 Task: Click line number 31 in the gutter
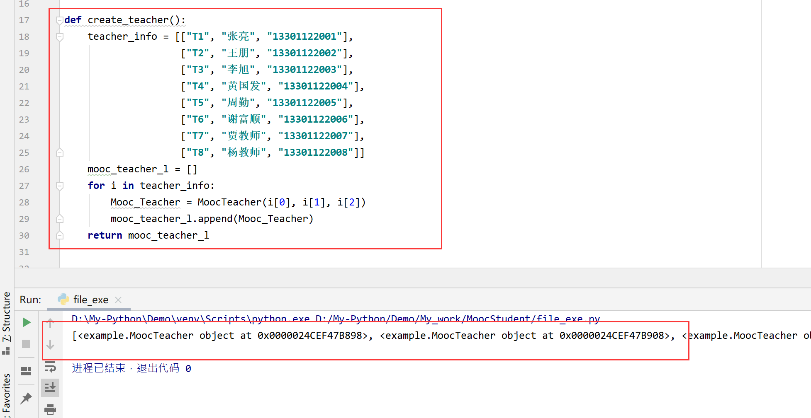(24, 252)
